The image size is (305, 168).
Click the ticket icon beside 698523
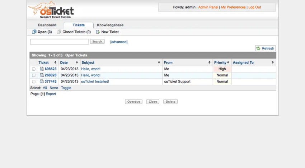[42, 69]
